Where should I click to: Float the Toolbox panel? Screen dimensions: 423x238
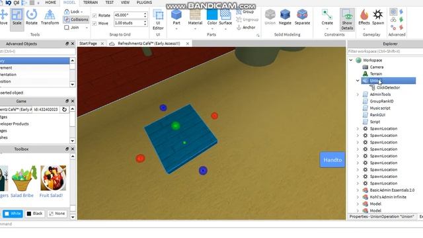(x=67, y=149)
